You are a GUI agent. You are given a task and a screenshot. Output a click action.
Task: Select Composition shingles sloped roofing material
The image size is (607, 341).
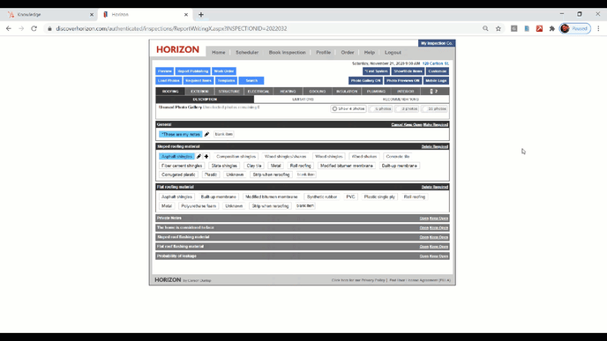point(236,156)
